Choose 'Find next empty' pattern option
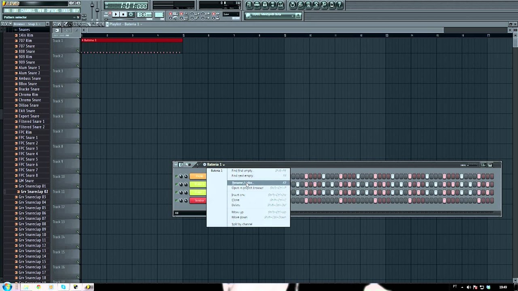The height and width of the screenshot is (291, 518). (258, 176)
